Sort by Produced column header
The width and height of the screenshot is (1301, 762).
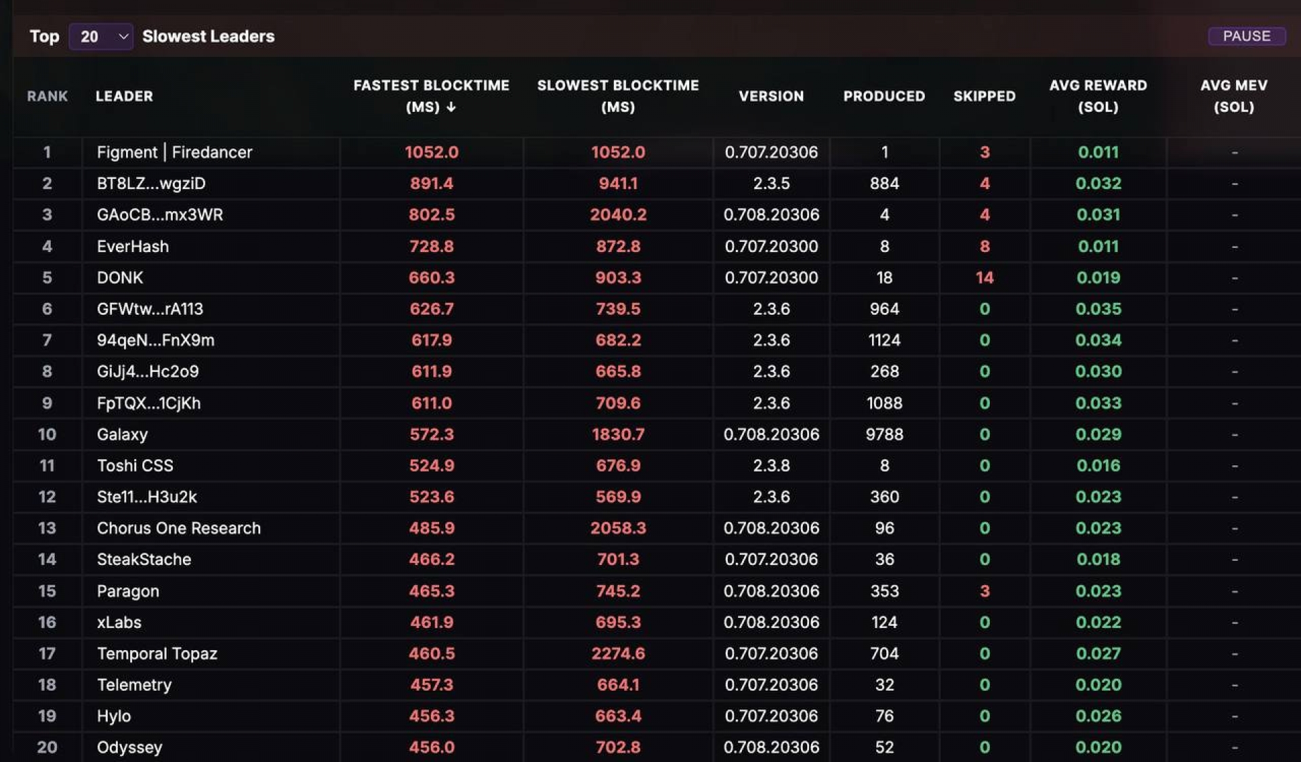click(884, 96)
